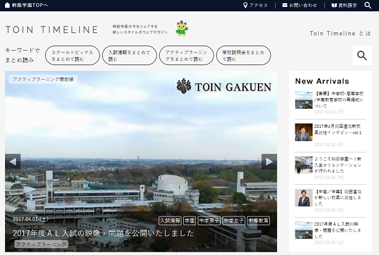Select the 入試情報 tag on the slide
Viewport: 379px width, 255px height.
point(170,220)
